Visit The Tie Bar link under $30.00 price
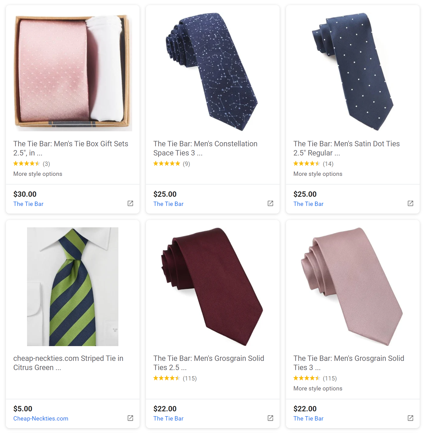The width and height of the screenshot is (424, 433). pos(28,204)
